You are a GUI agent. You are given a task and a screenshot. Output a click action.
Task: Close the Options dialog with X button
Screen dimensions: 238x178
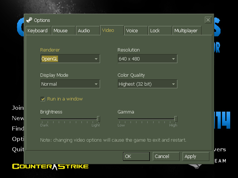pos(208,20)
